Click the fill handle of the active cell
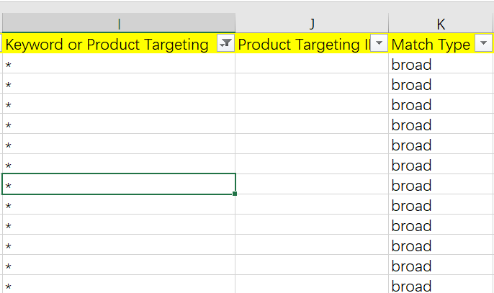Viewport: 494px width, 293px height. [x=235, y=194]
